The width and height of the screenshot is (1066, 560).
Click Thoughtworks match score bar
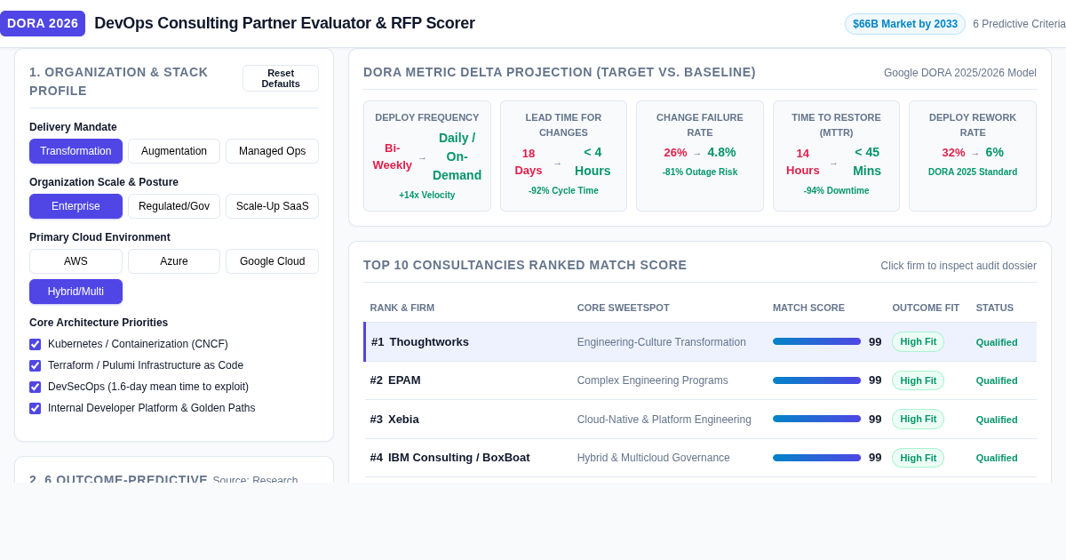tap(816, 341)
